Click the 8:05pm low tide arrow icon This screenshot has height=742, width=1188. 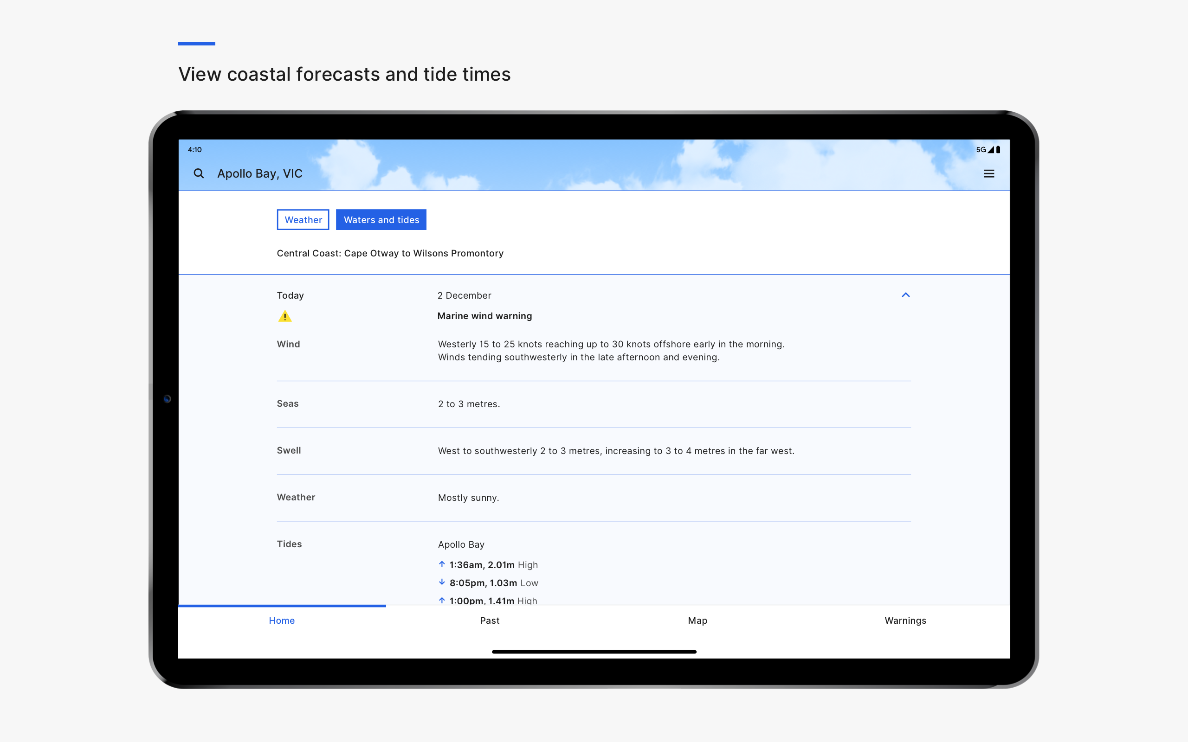pyautogui.click(x=442, y=582)
